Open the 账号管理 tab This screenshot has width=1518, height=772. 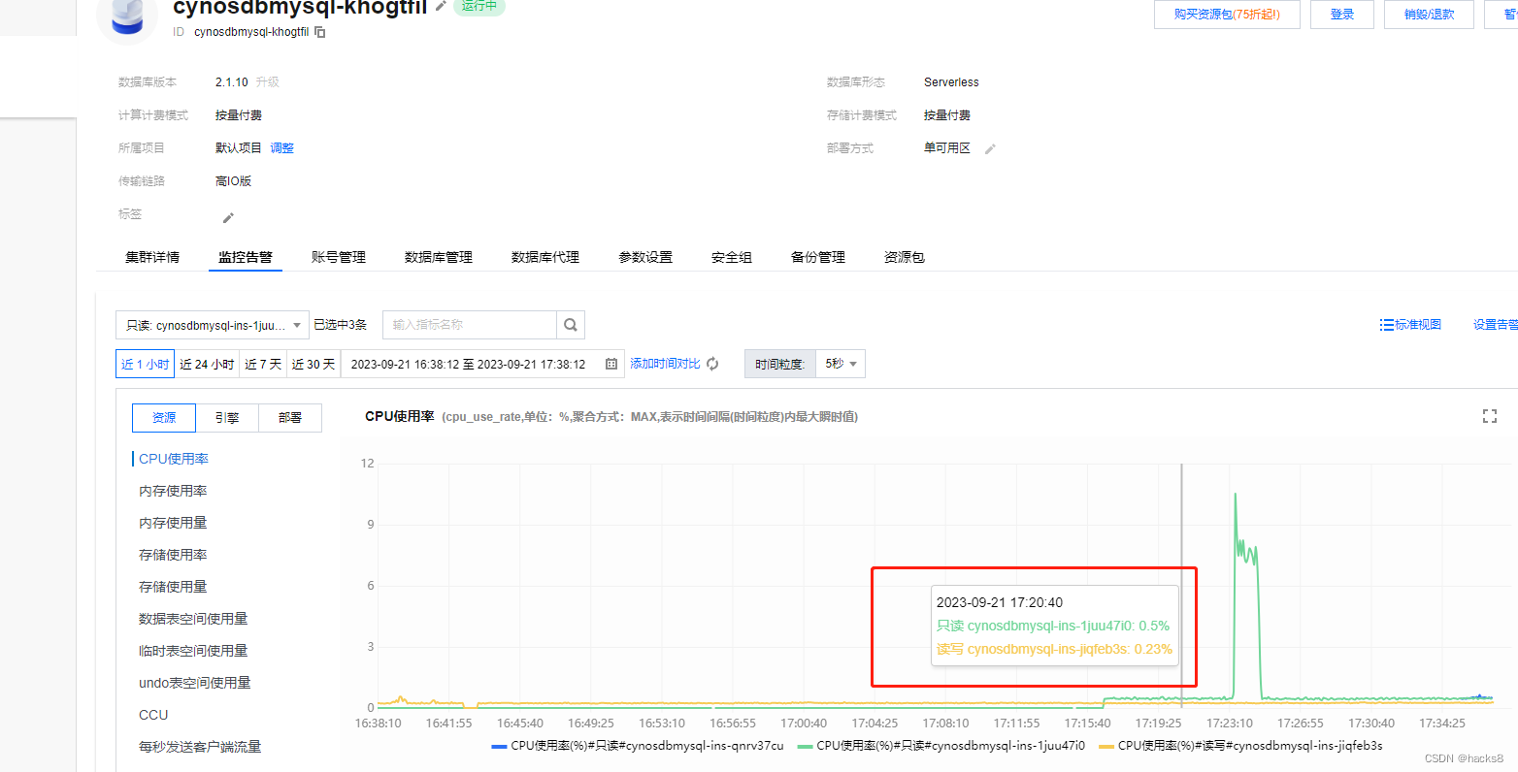click(x=339, y=257)
